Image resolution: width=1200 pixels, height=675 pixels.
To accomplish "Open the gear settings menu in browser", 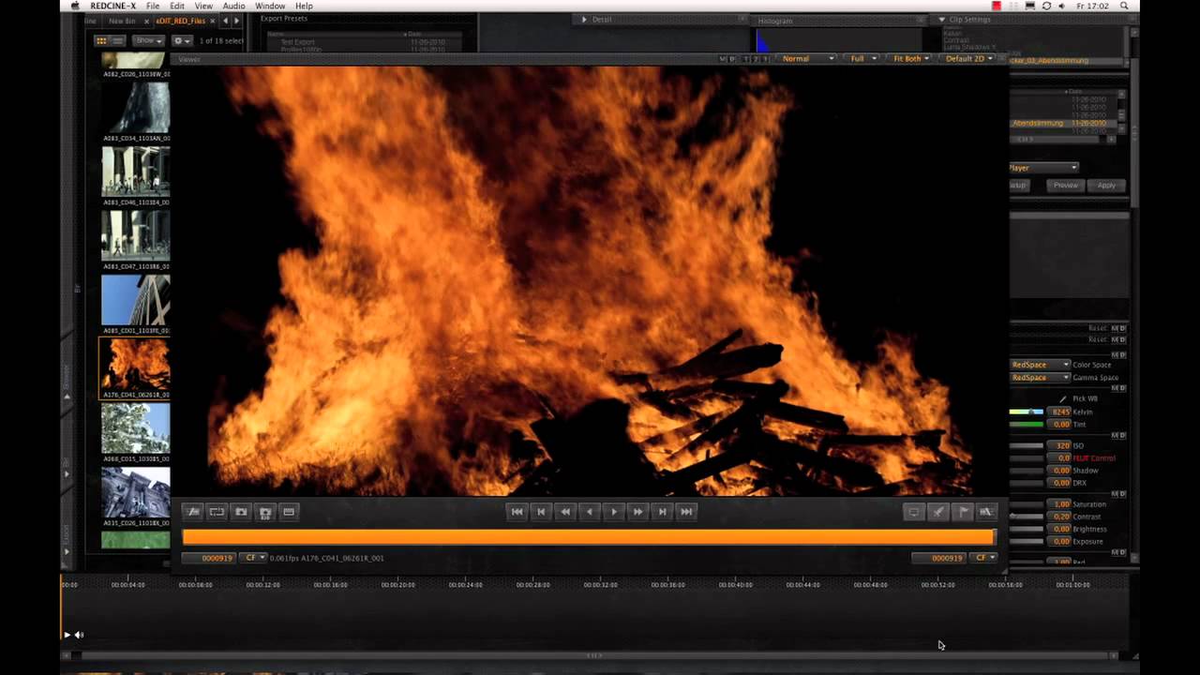I will [x=181, y=41].
